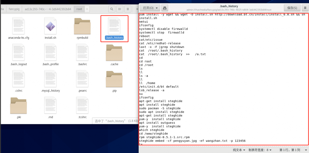
Task: Open the .pki folder icon
Action: click(18, 106)
